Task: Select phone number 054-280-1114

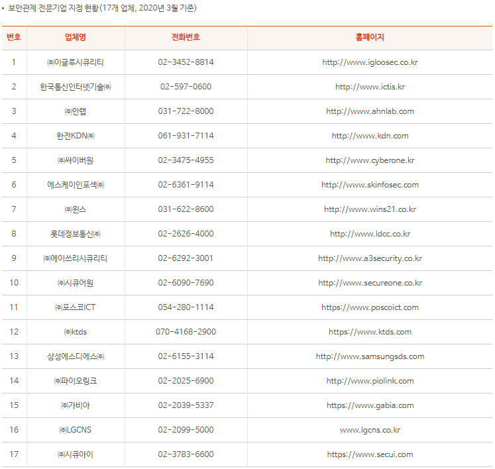Action: click(186, 307)
